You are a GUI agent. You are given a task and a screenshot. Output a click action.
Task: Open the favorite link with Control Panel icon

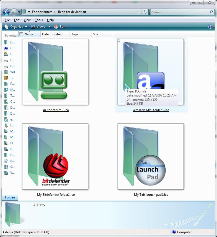[x=9, y=54]
